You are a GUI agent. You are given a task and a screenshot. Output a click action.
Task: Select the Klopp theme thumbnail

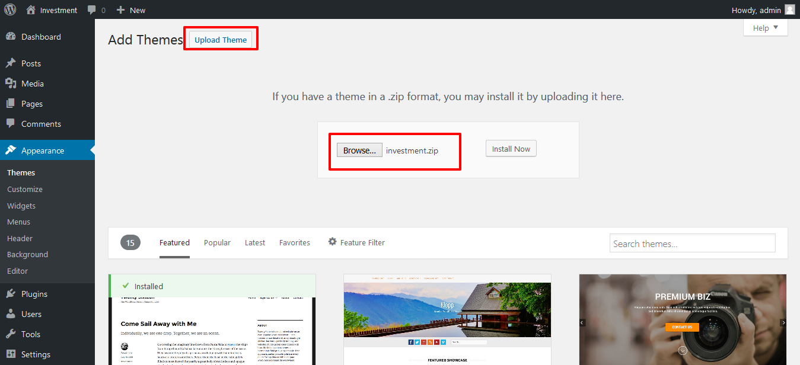447,320
